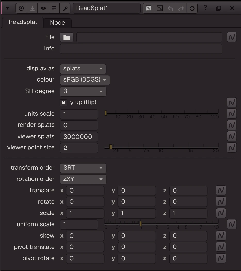
Task: Click the revert circular arrow icon
Action: click(192, 8)
